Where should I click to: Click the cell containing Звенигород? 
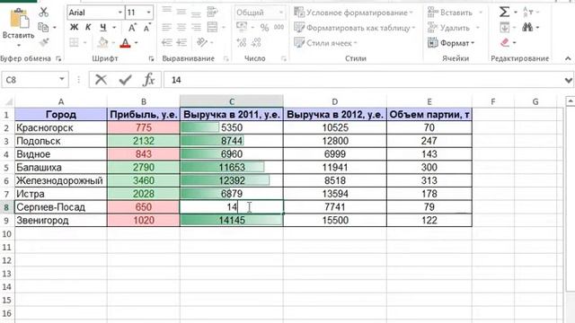coord(61,221)
